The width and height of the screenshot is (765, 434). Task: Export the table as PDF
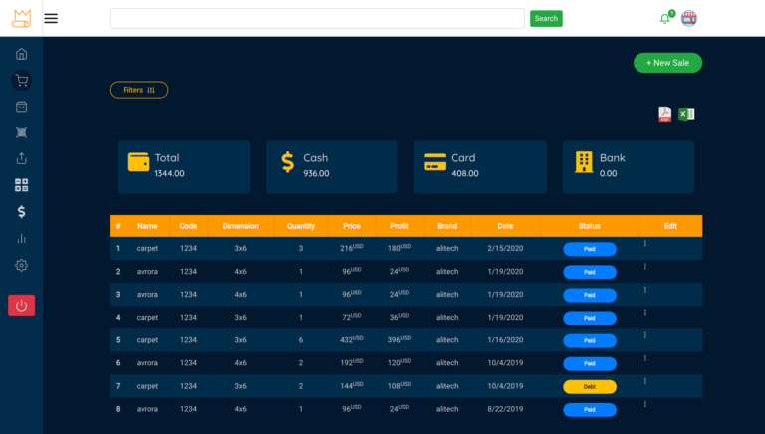(x=664, y=114)
